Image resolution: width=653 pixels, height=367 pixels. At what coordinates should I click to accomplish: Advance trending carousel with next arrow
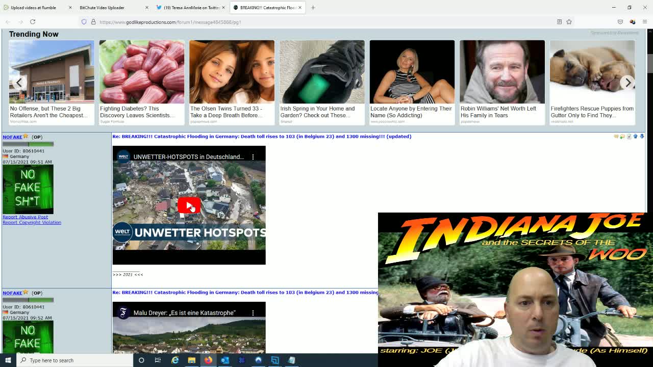coord(627,83)
